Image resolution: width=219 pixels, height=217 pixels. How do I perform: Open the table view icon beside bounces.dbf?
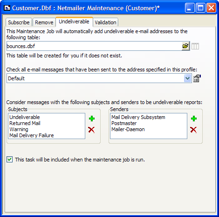pos(195,46)
